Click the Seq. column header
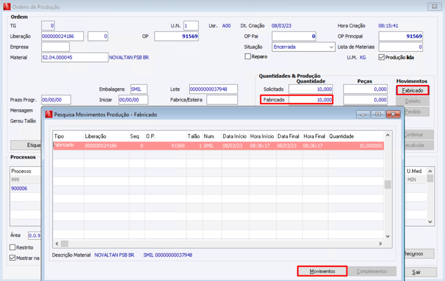The image size is (445, 281). [137, 136]
